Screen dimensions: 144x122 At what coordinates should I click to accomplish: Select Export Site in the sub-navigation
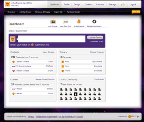[x=58, y=12]
